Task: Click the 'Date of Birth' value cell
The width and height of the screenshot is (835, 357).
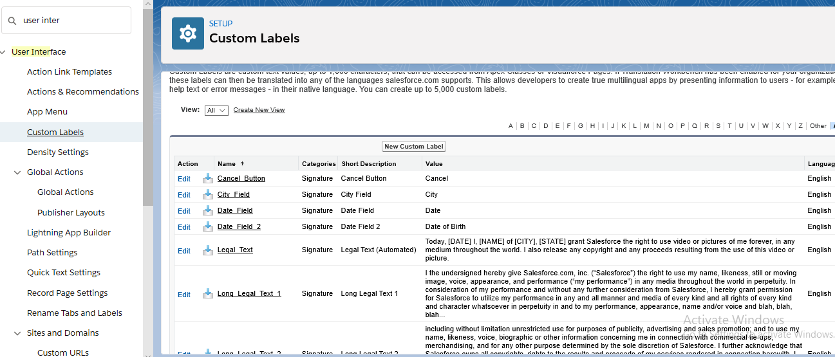Action: [446, 226]
